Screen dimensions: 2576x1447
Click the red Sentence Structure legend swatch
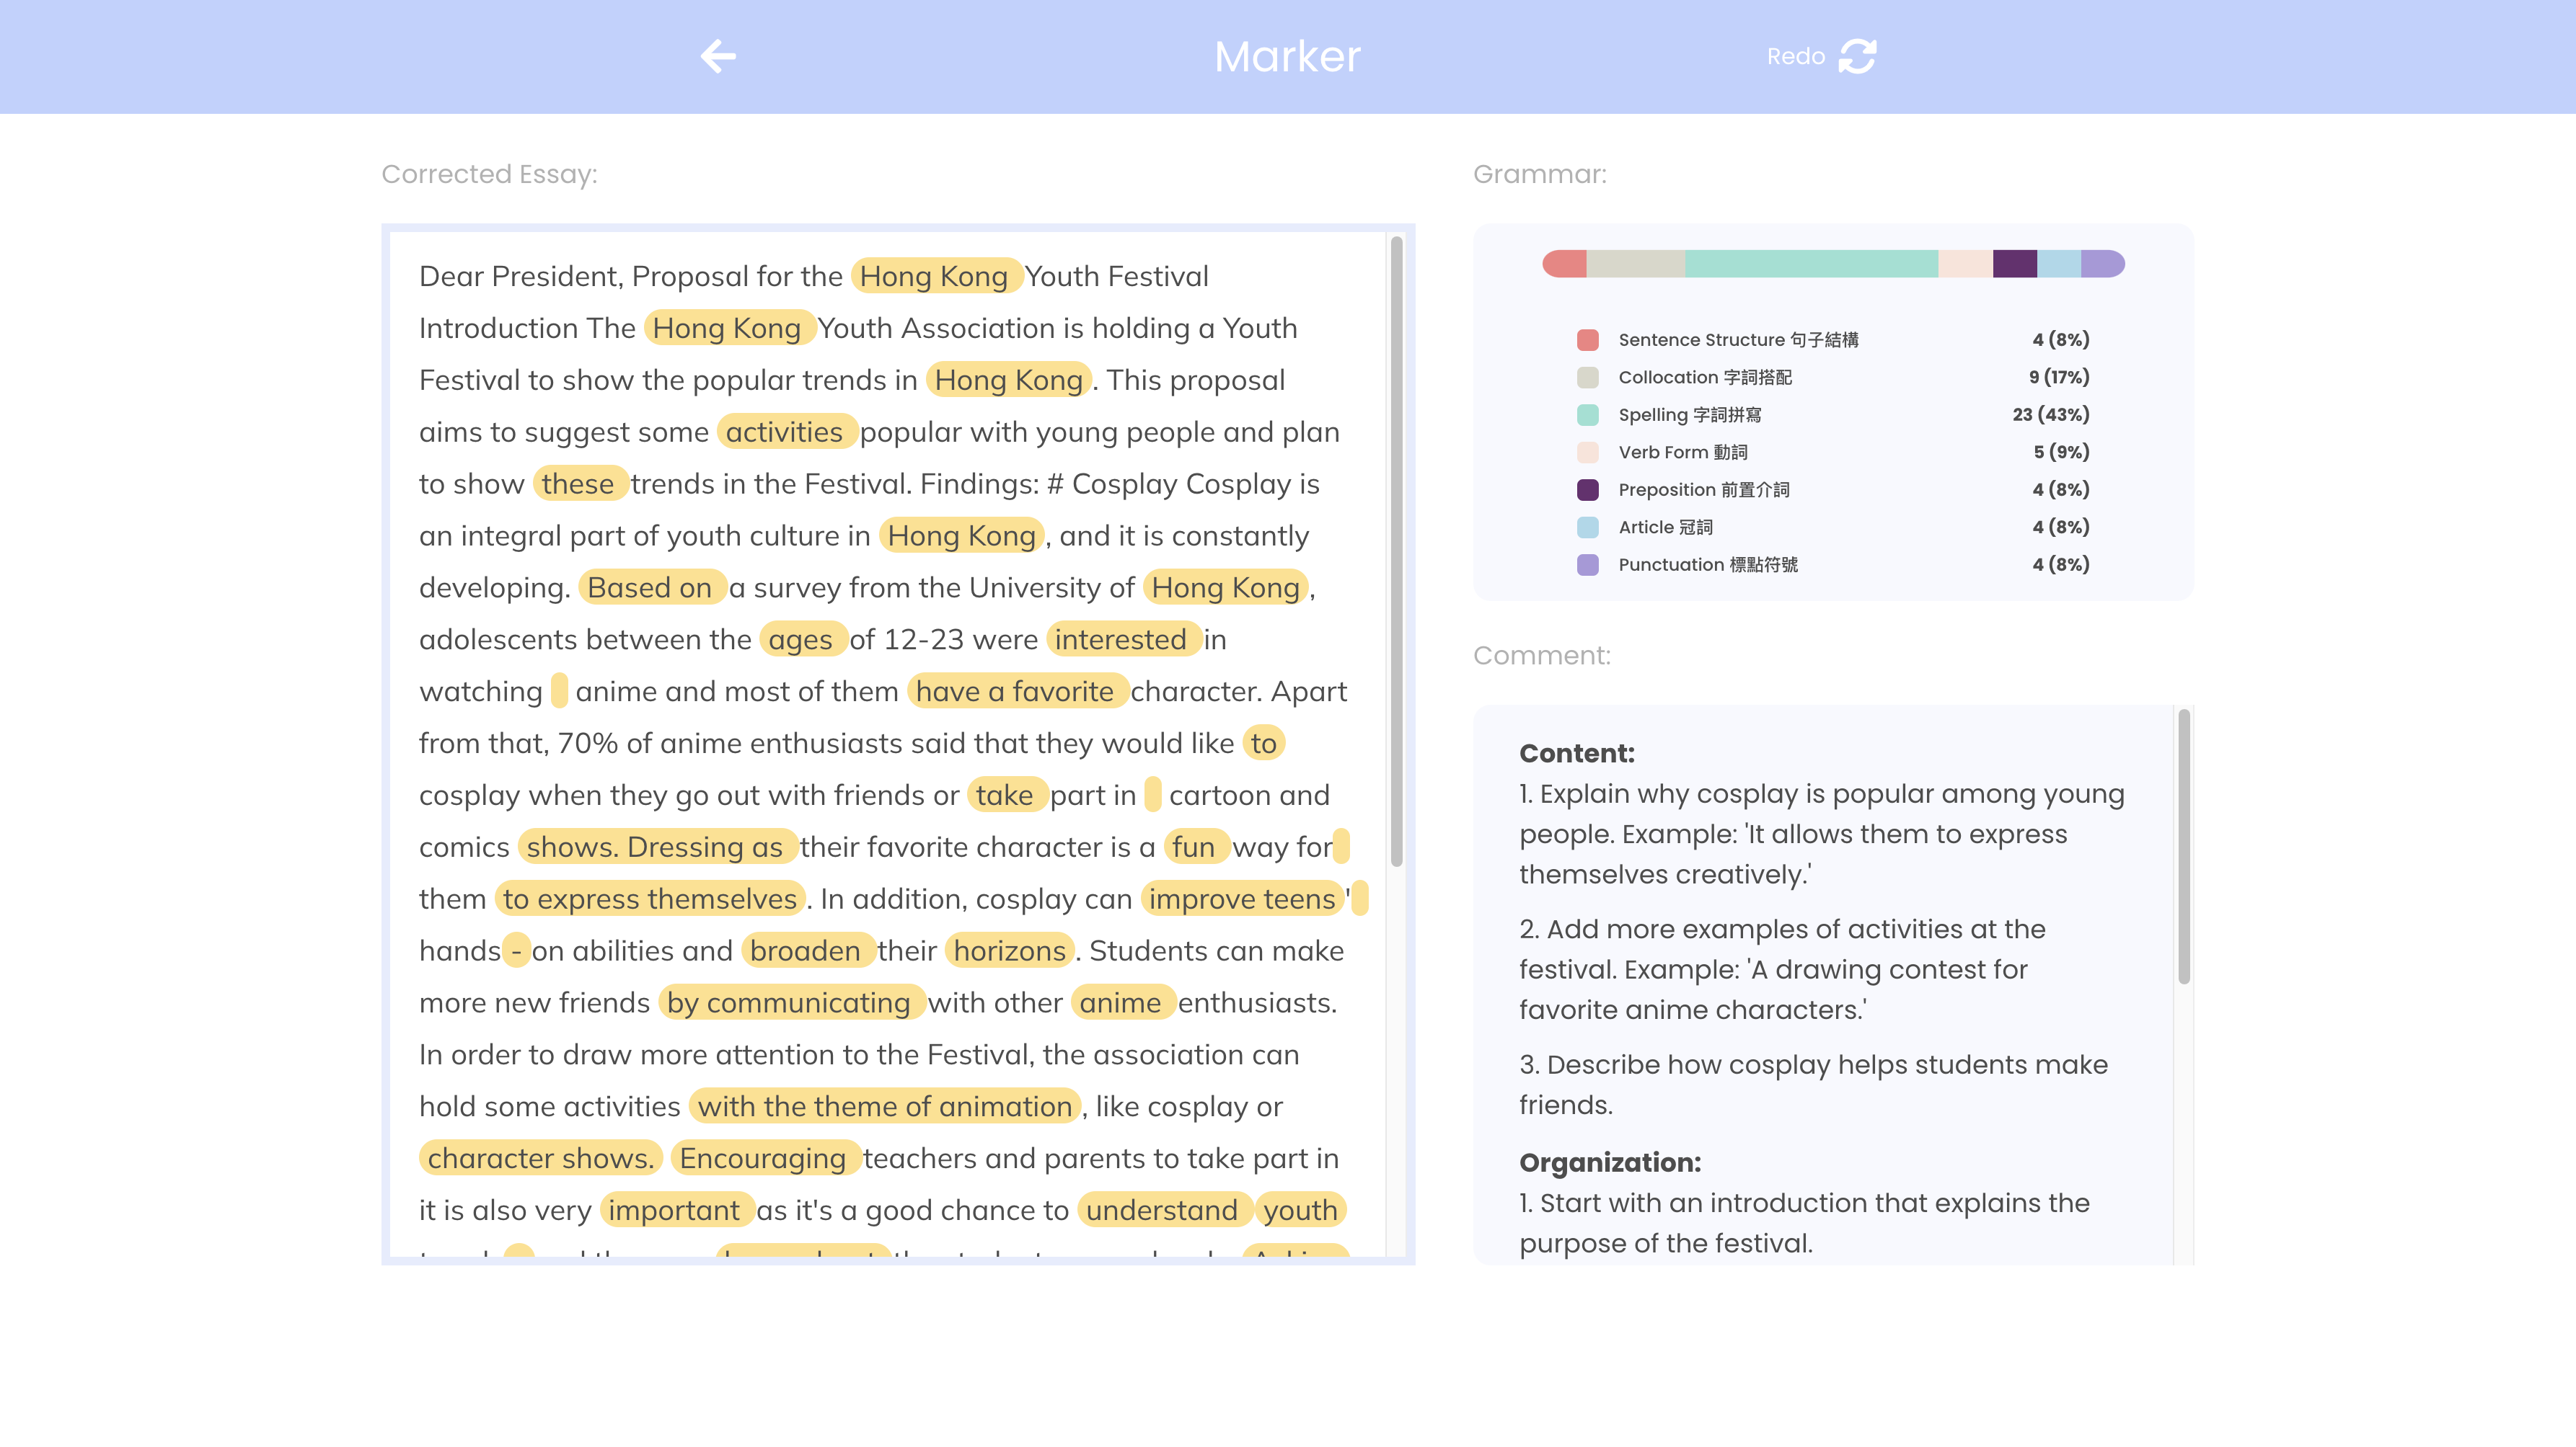pos(1587,339)
